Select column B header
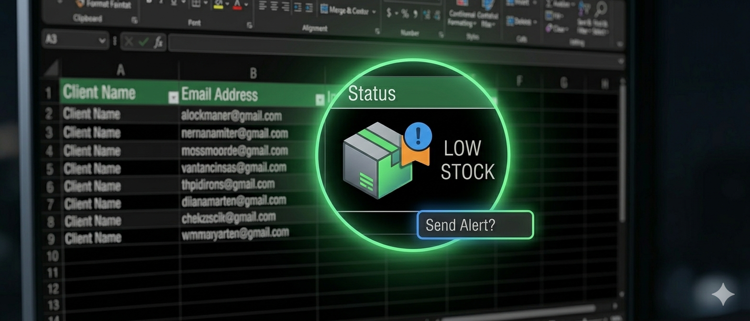The image size is (750, 321). tap(254, 73)
